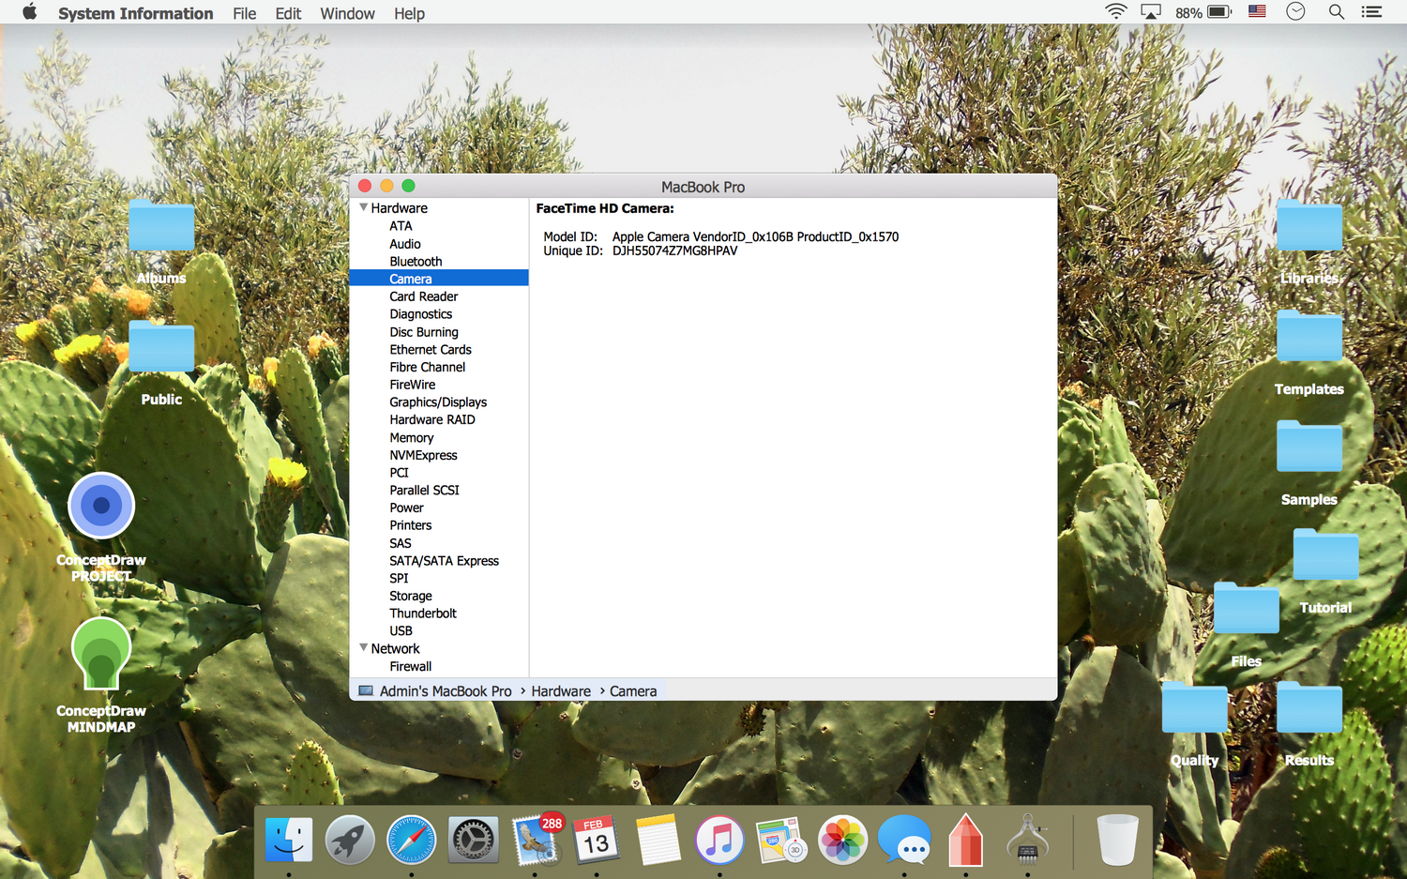Open the Window menu
Image resolution: width=1407 pixels, height=879 pixels.
tap(347, 13)
